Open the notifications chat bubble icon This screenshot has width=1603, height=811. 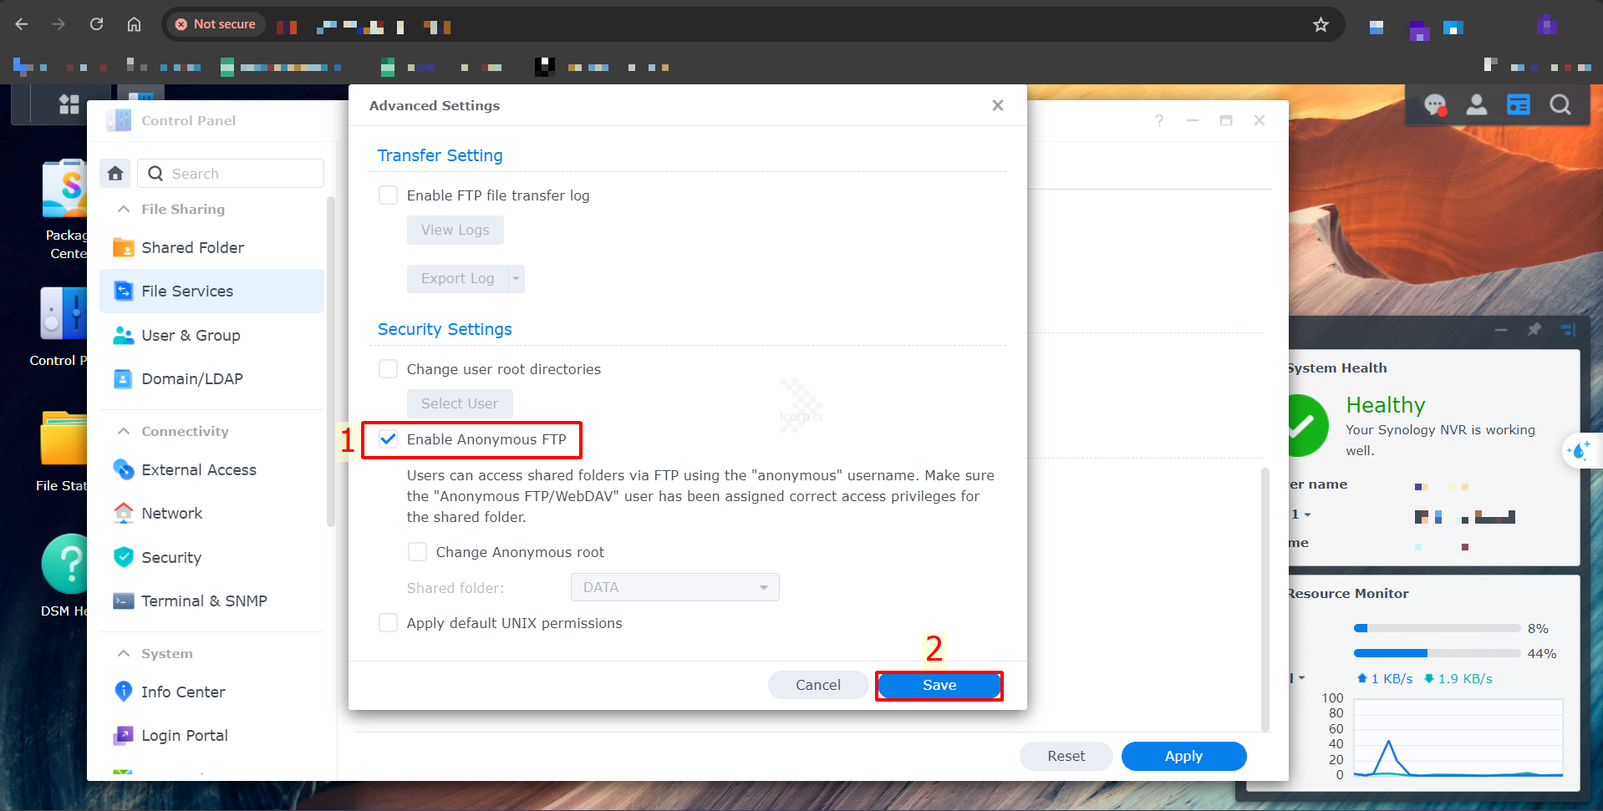tap(1435, 105)
